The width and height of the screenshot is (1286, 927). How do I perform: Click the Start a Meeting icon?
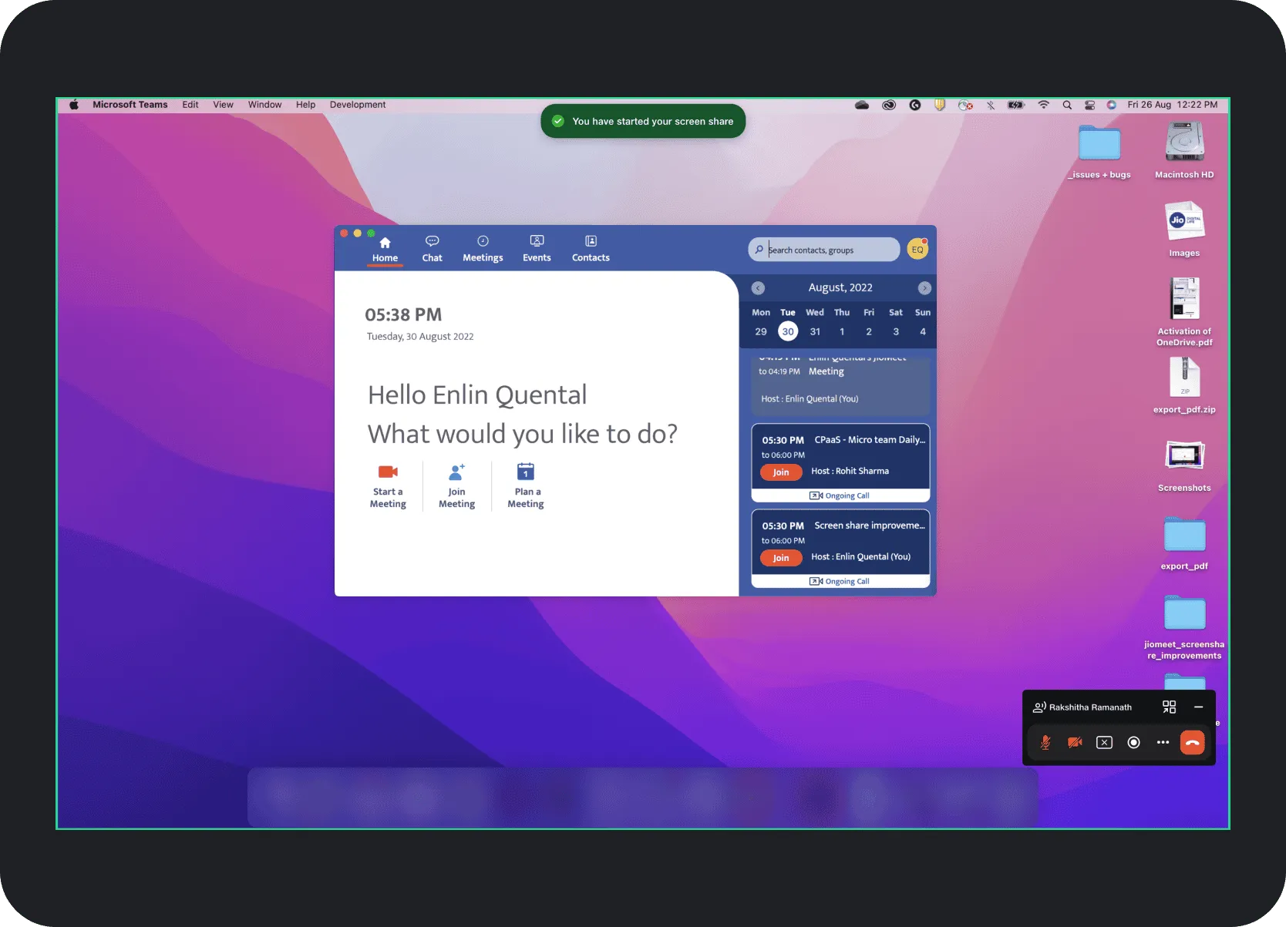pos(388,472)
